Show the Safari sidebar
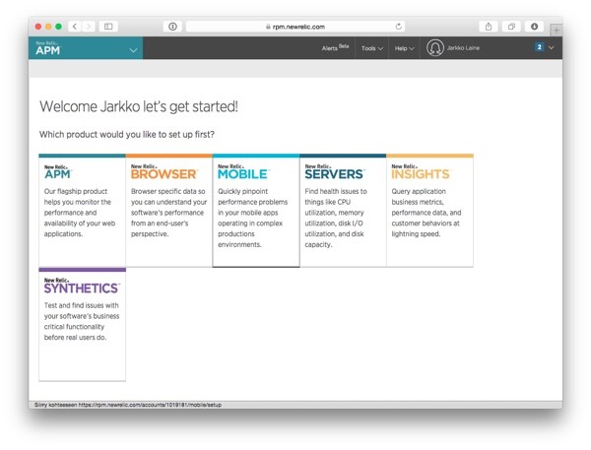This screenshot has height=450, width=591. [x=108, y=27]
